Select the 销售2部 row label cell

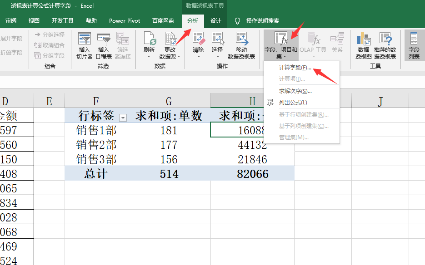(96, 144)
